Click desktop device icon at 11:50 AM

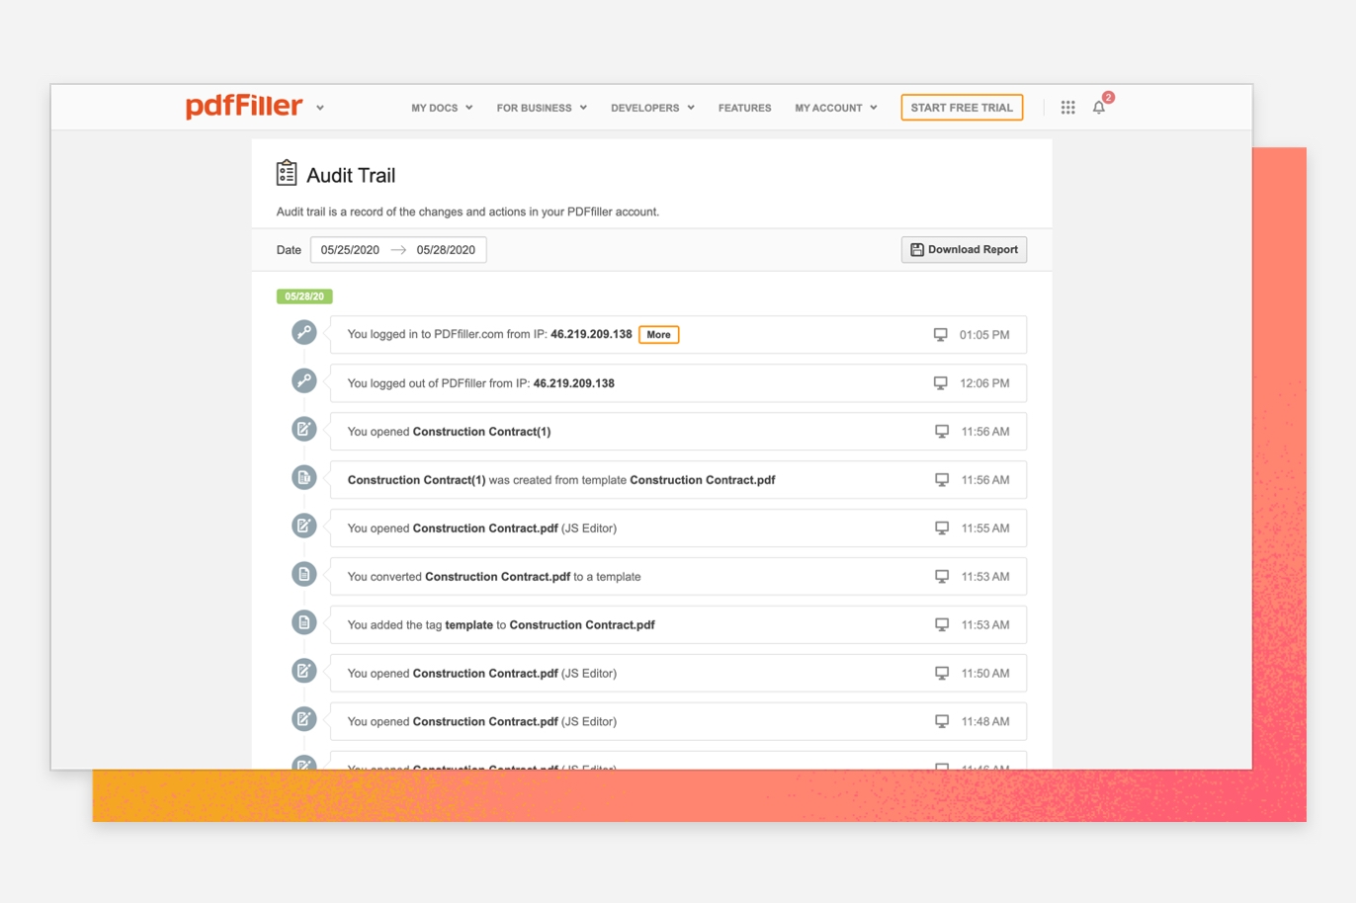pyautogui.click(x=942, y=674)
